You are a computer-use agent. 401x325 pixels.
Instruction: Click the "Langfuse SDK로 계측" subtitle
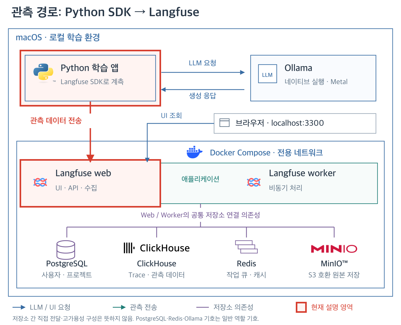click(92, 82)
